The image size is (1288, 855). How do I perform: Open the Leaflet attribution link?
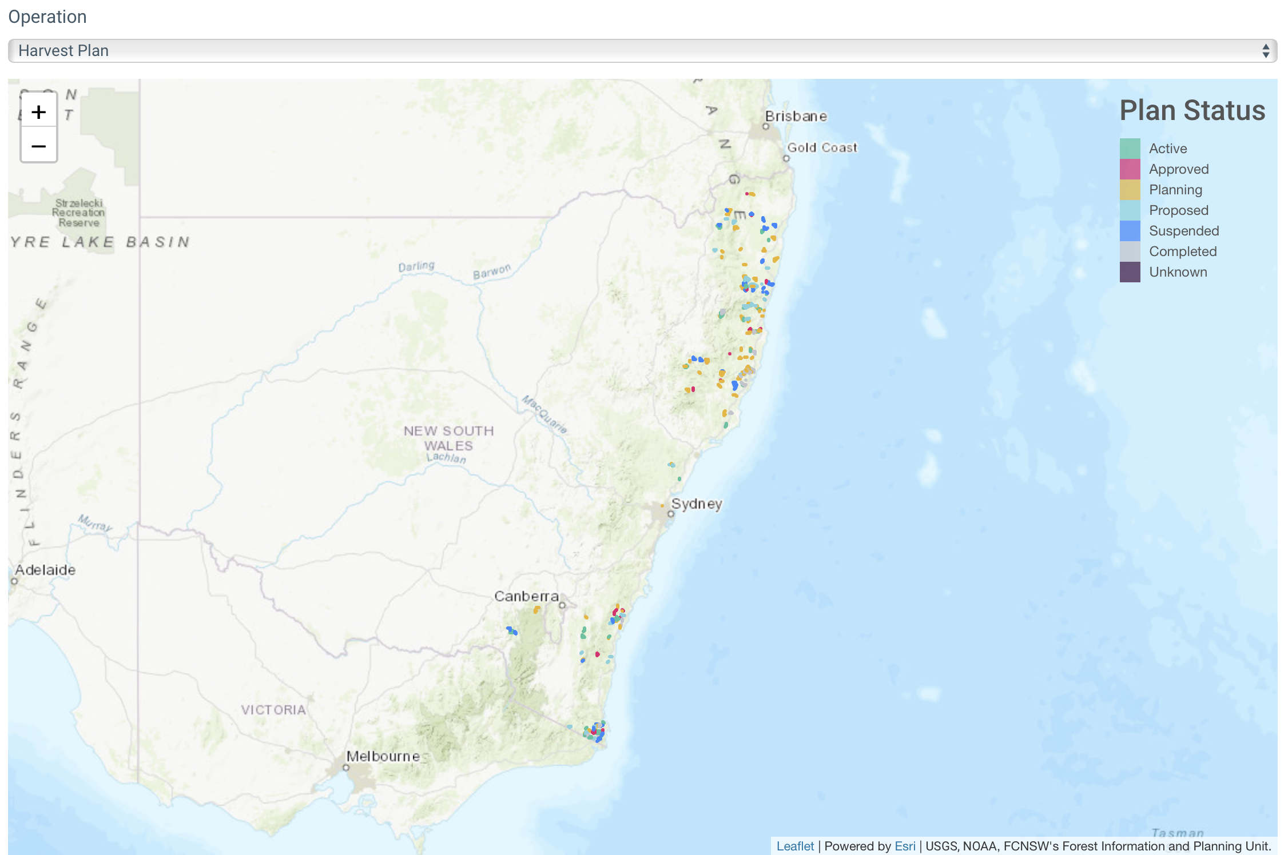(794, 846)
